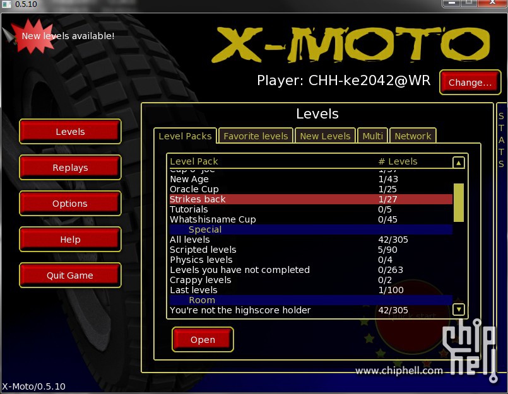This screenshot has width=508, height=394.
Task: Click the application icon in the title bar
Action: [x=6, y=4]
